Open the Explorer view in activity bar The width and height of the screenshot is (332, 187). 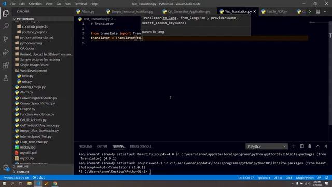[6, 13]
